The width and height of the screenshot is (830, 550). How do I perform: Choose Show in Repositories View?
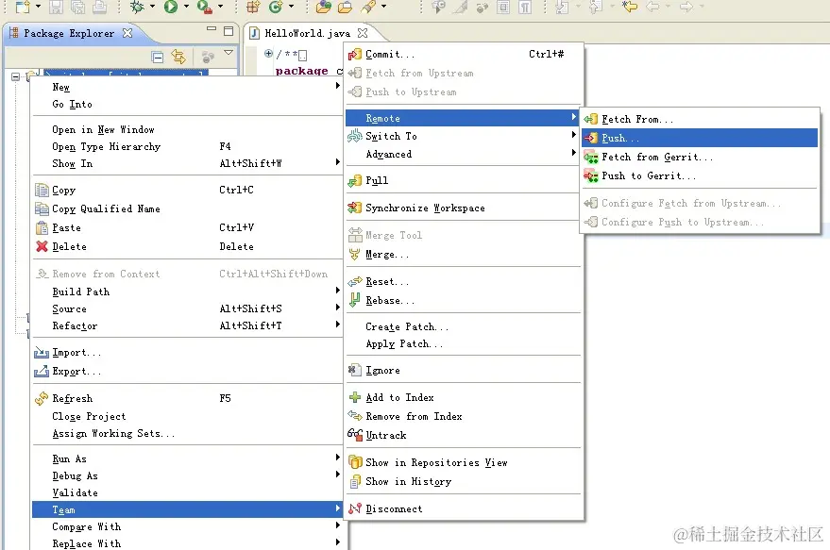click(x=465, y=463)
